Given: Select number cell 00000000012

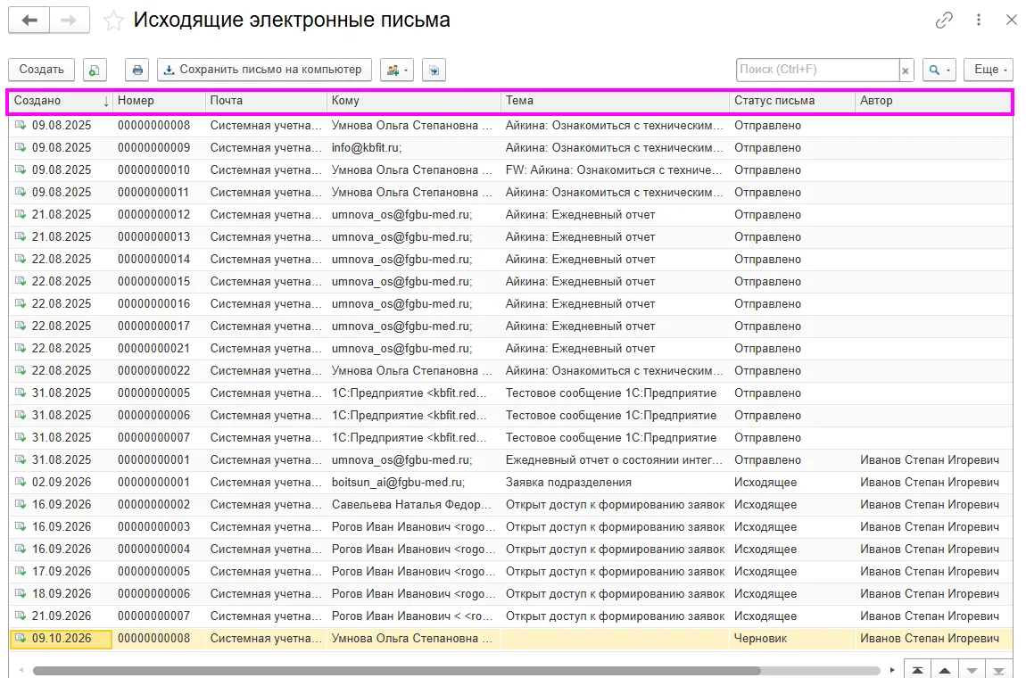Looking at the screenshot, I should click(x=159, y=215).
